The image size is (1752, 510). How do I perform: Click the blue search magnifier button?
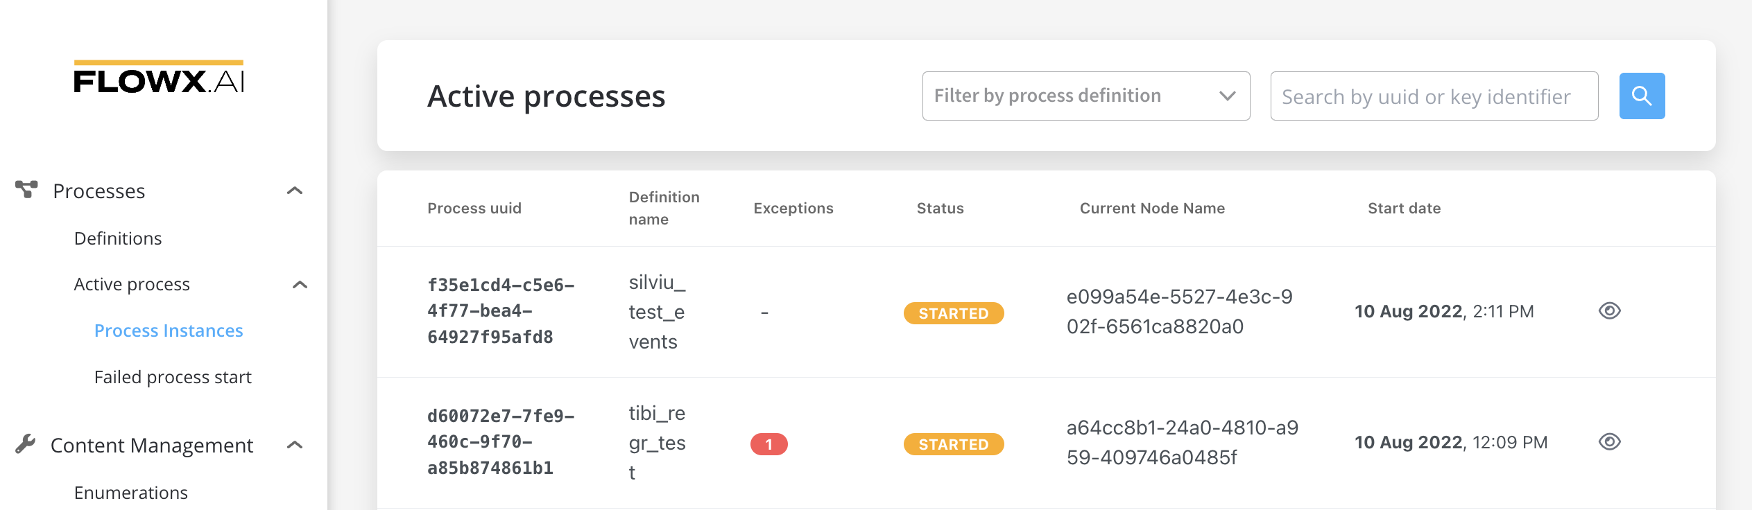pos(1642,96)
